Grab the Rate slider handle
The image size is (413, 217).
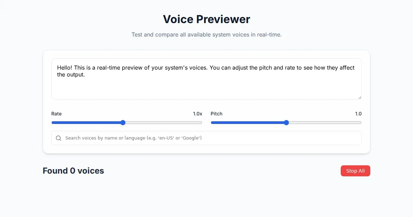pos(123,123)
